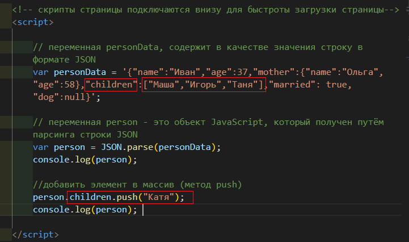The width and height of the screenshot is (409, 242).
Task: Click the closing script tag
Action: pos(36,235)
